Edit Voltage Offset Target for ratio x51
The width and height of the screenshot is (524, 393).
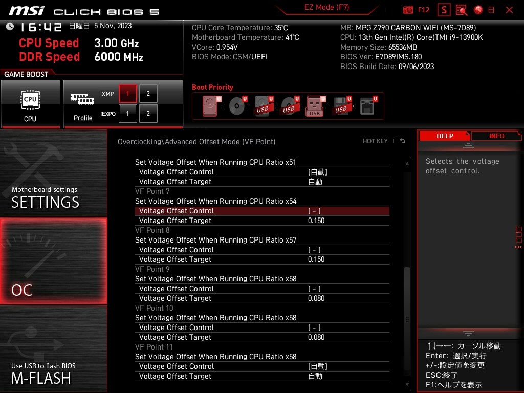(262, 182)
